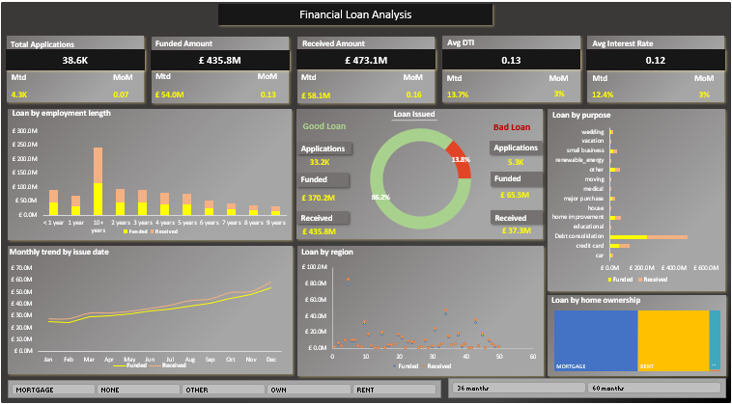Screen dimensions: 732x404
Task: Select the 60 months term slicer
Action: coord(654,388)
